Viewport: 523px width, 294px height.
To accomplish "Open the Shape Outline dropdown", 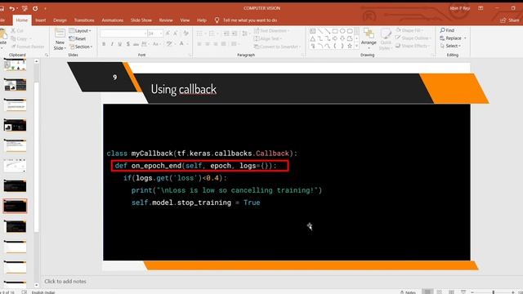I will [413, 38].
